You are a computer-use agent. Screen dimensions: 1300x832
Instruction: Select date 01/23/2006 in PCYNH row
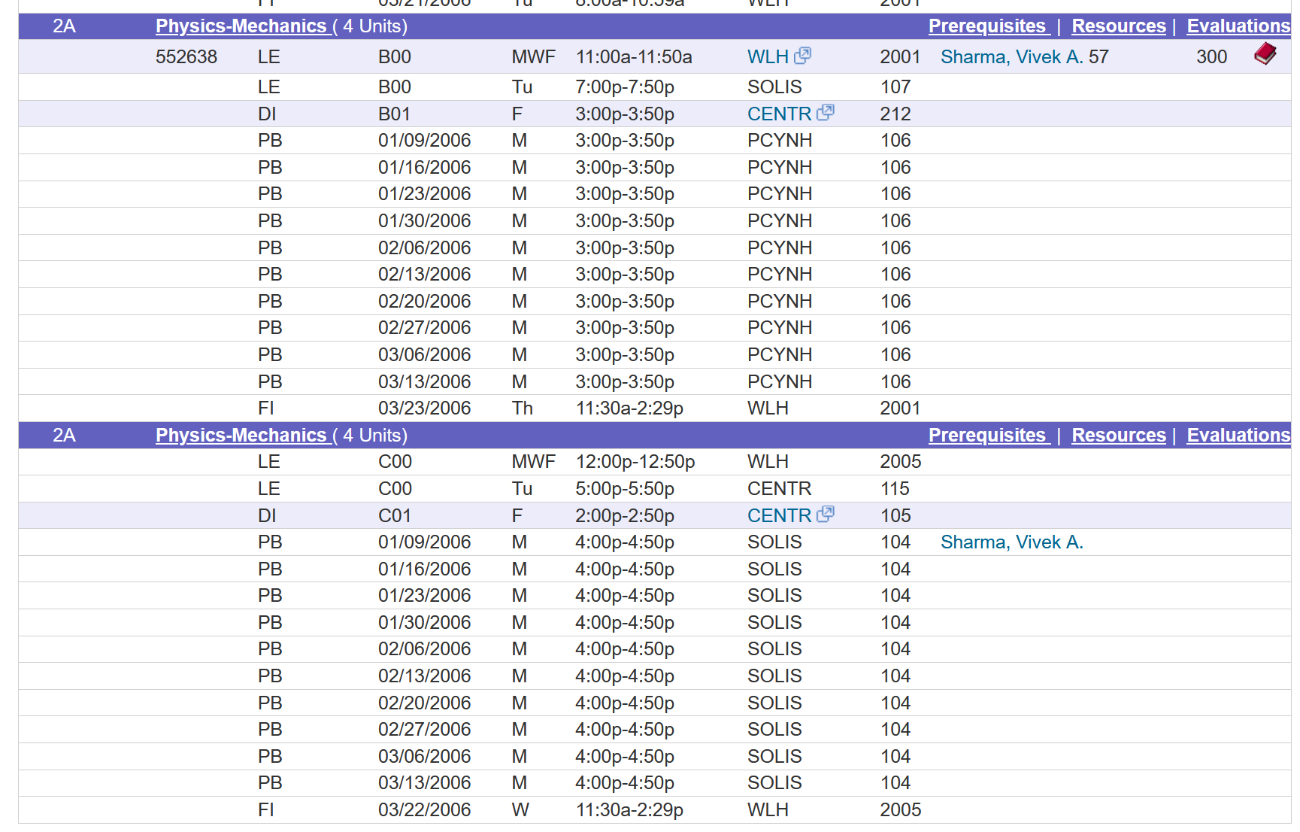425,194
